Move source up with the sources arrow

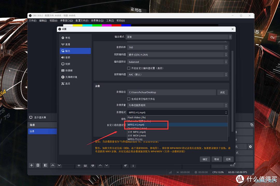click(100, 166)
